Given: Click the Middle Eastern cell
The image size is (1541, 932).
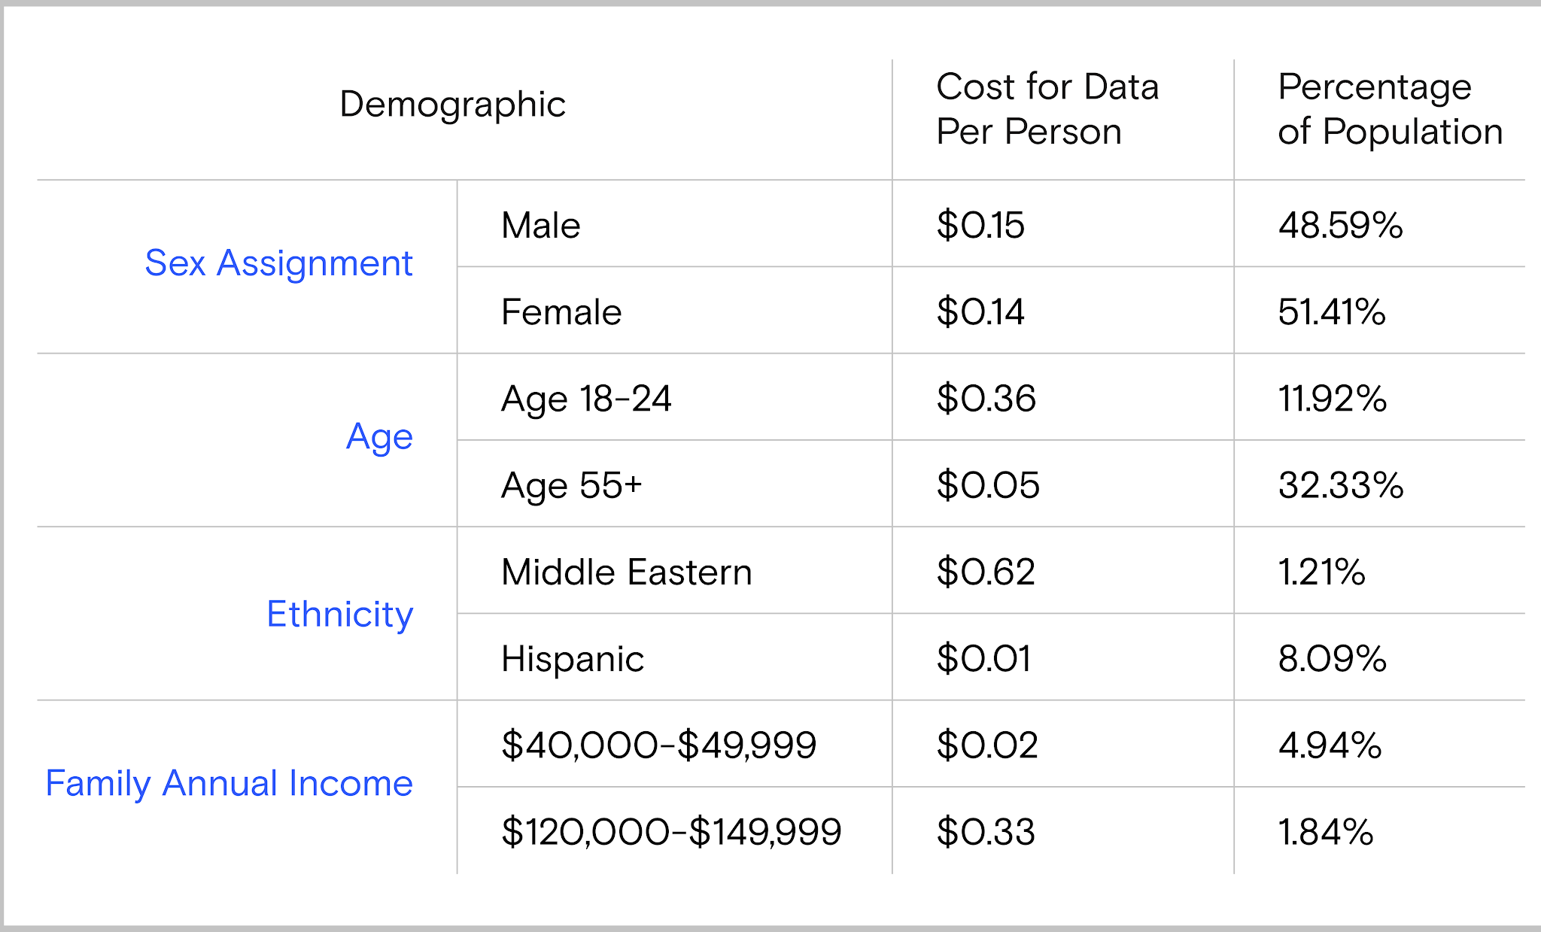Looking at the screenshot, I should 626,572.
